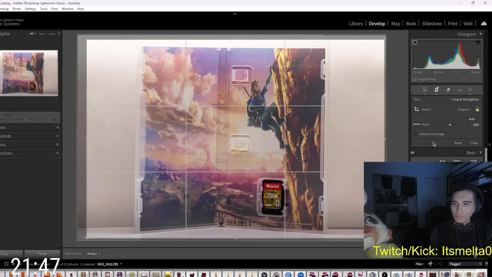Open the Photo menu
The width and height of the screenshot is (492, 277).
click(x=17, y=8)
